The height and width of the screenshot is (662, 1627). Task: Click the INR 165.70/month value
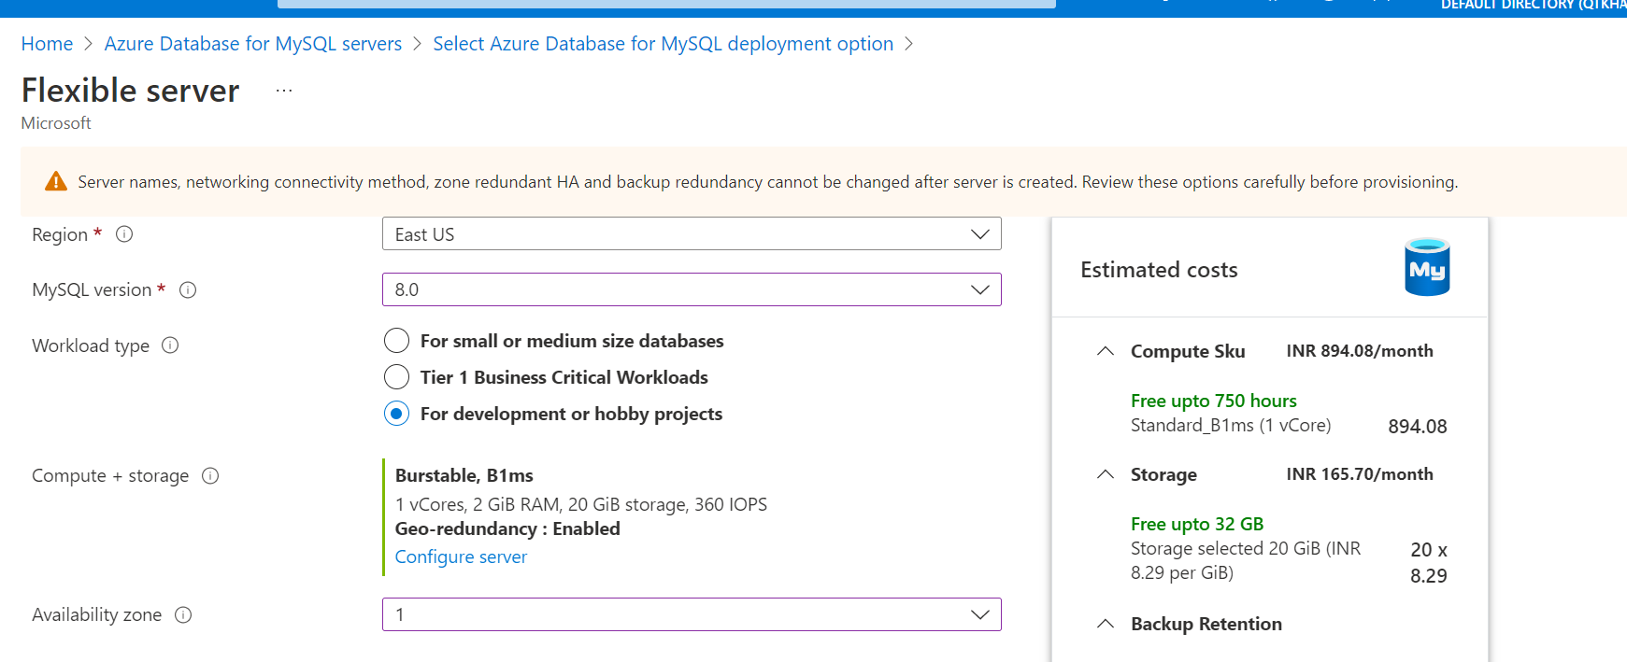pyautogui.click(x=1360, y=474)
